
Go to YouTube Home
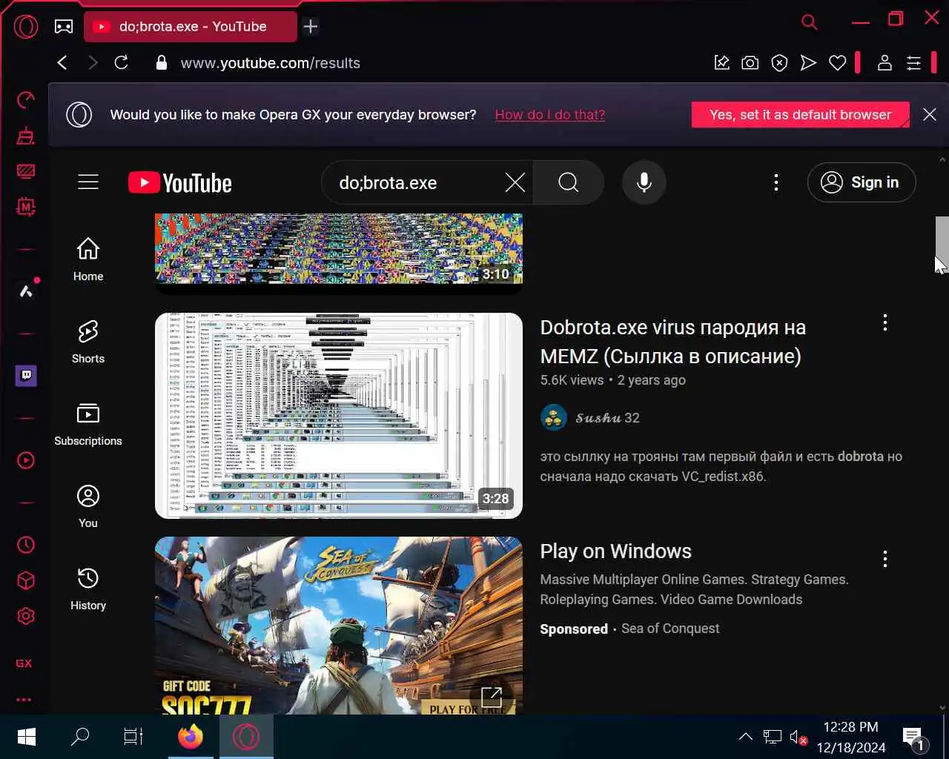tap(88, 259)
